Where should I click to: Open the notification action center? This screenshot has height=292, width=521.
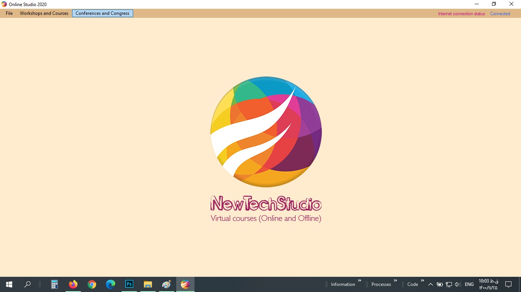click(508, 284)
